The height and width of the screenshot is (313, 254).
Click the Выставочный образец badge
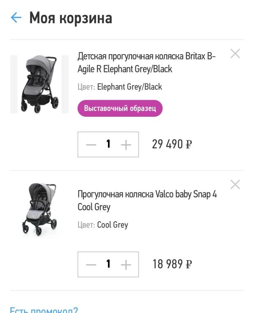(120, 108)
